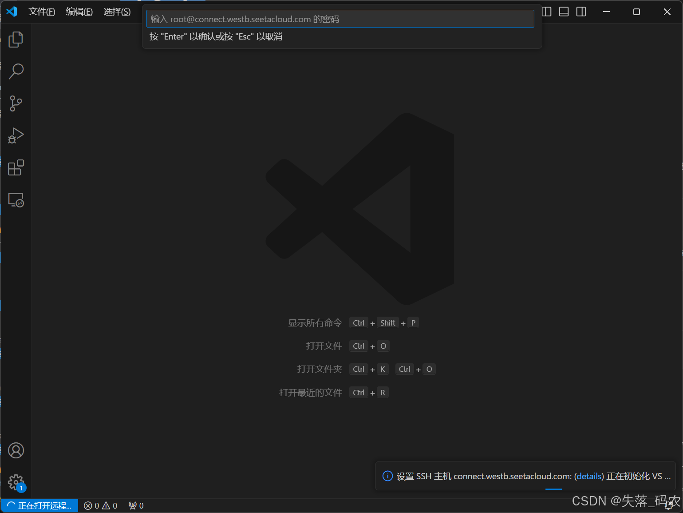Minimize the VS Code window
The image size is (683, 513).
coord(606,12)
